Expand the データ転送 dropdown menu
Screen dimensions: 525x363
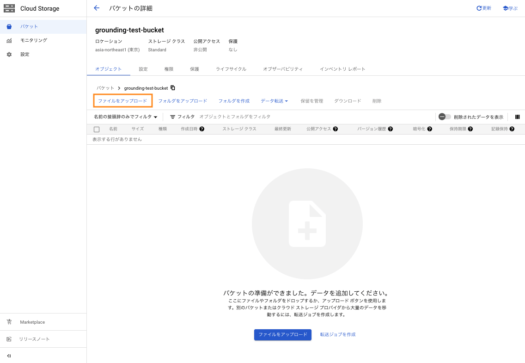pos(274,101)
